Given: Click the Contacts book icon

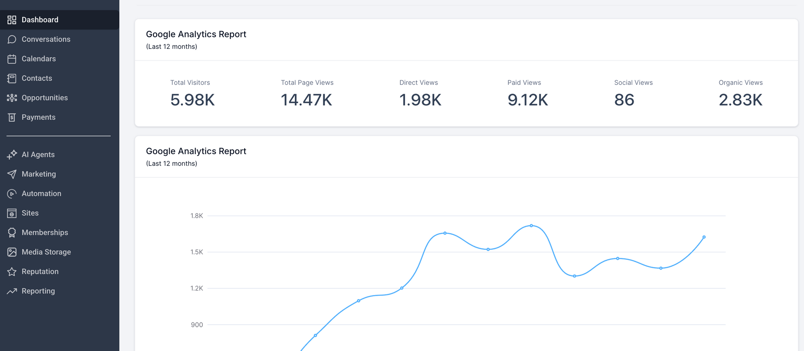Looking at the screenshot, I should (x=12, y=79).
